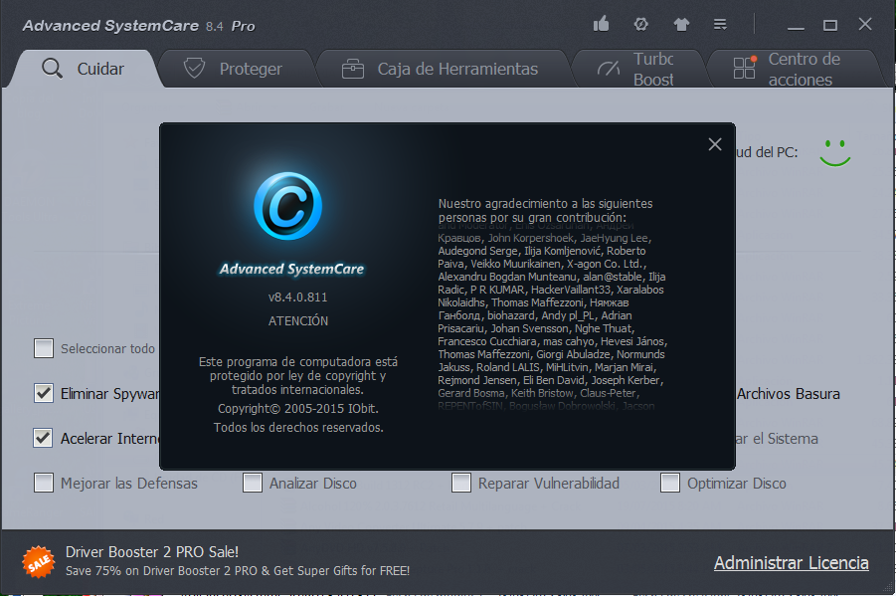Open the settings gear icon

(x=640, y=23)
